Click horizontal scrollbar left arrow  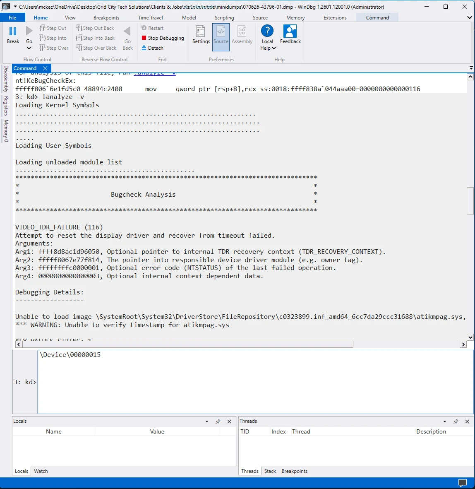pos(19,344)
